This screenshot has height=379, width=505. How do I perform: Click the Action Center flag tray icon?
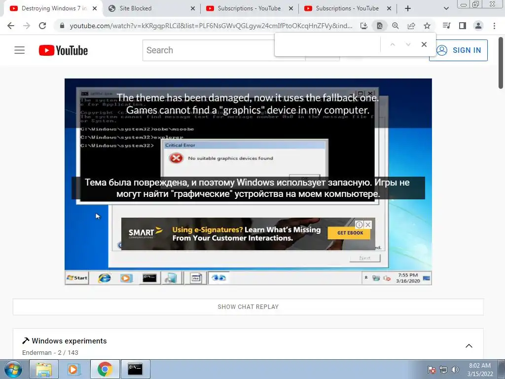point(431,370)
